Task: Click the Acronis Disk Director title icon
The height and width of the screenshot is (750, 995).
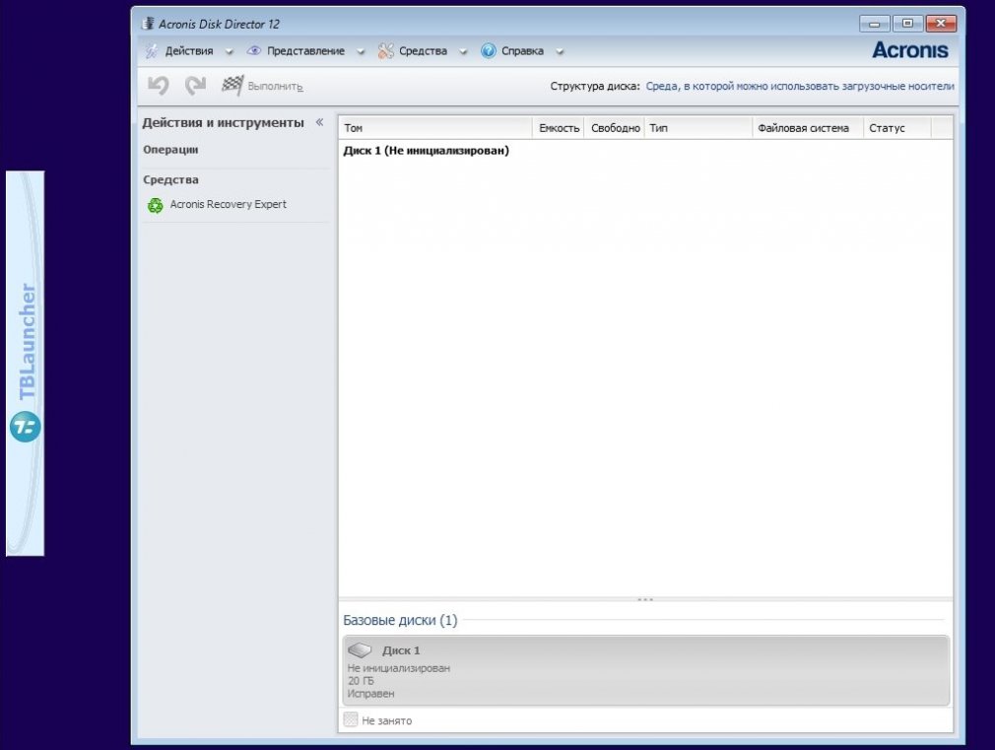Action: (x=148, y=24)
